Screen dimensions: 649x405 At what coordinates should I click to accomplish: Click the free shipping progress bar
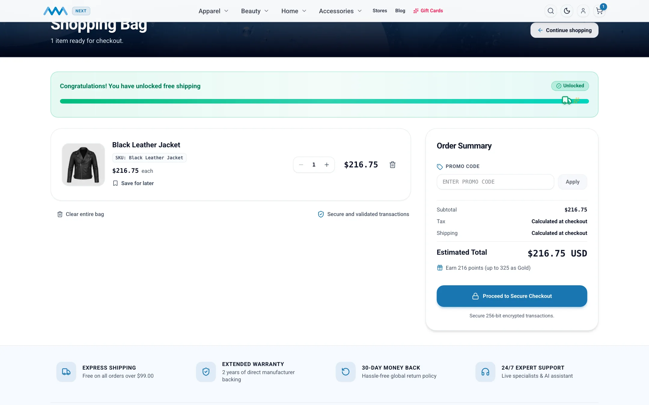[x=324, y=101]
